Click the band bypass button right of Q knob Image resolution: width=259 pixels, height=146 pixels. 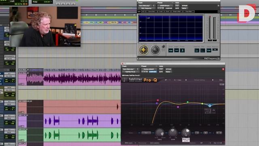point(197,133)
